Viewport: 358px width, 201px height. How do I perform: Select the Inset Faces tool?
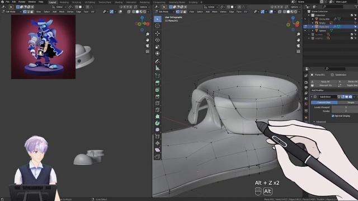(157, 90)
